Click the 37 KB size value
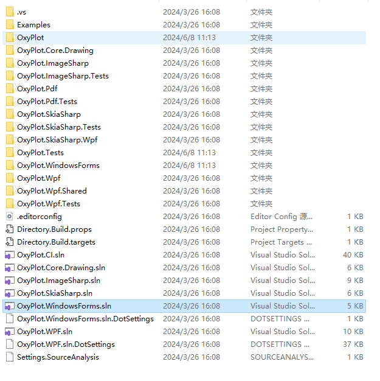380x381 pixels. (x=353, y=344)
